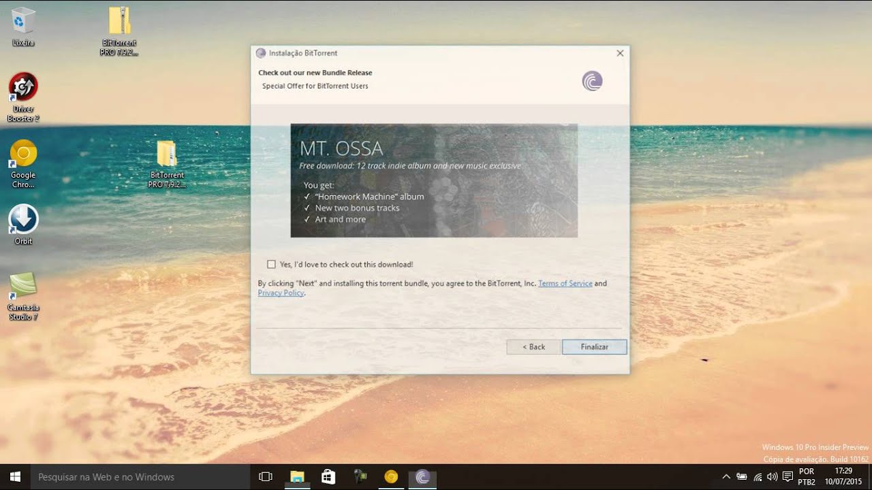Check 'Yes, I'd love to check out this download!'
This screenshot has height=490, width=872.
[272, 264]
